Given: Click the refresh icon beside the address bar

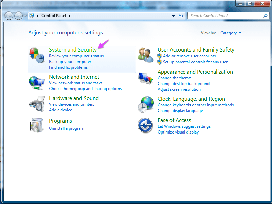Looking at the screenshot, I should click(x=181, y=16).
